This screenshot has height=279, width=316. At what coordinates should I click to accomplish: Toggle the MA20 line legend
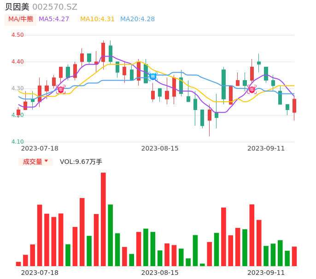(x=137, y=19)
